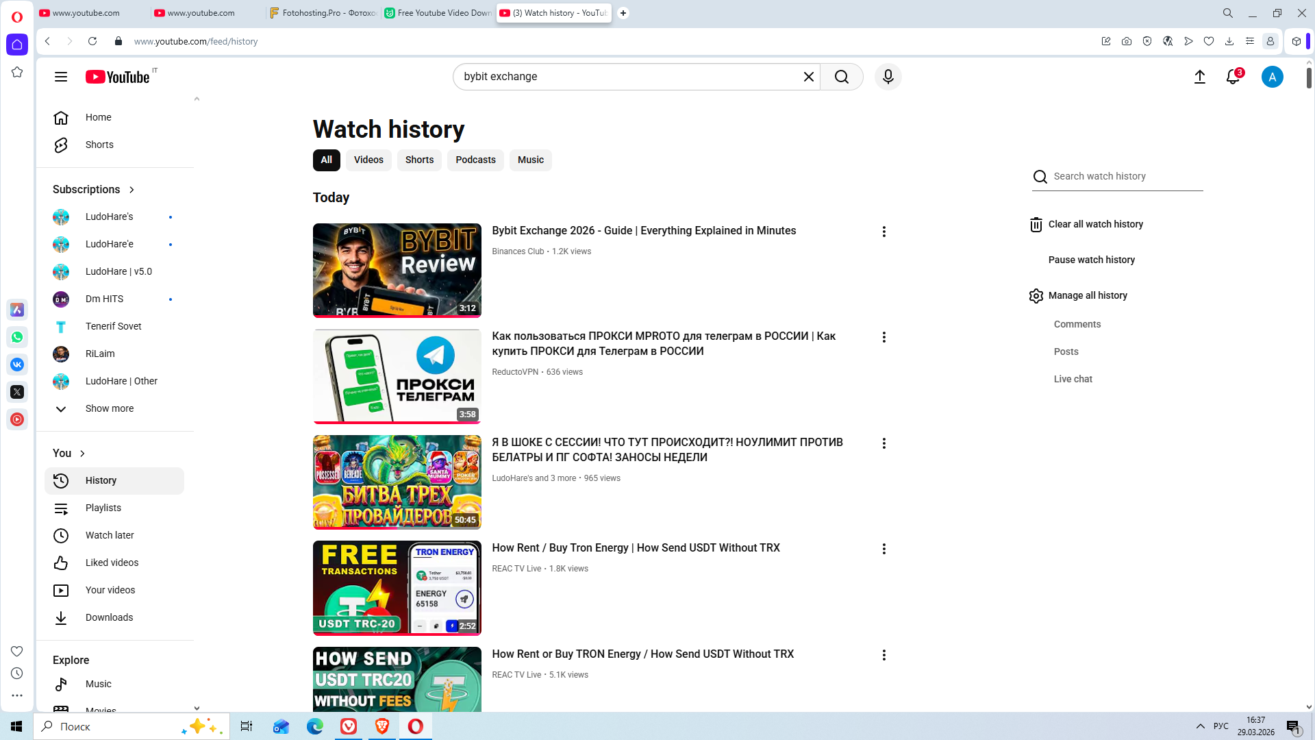
Task: Click the search magnifier button
Action: 842,77
